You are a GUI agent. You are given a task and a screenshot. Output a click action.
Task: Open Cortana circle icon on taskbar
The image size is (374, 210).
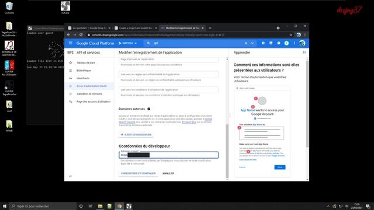coord(81,206)
